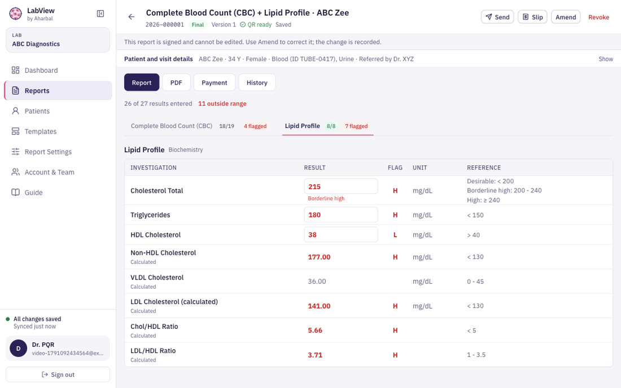The width and height of the screenshot is (621, 388).
Task: Switch to the History tab
Action: pos(257,82)
